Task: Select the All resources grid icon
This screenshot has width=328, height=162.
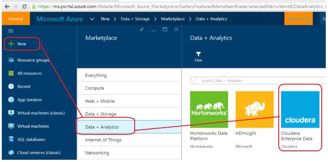Action: coord(11,73)
